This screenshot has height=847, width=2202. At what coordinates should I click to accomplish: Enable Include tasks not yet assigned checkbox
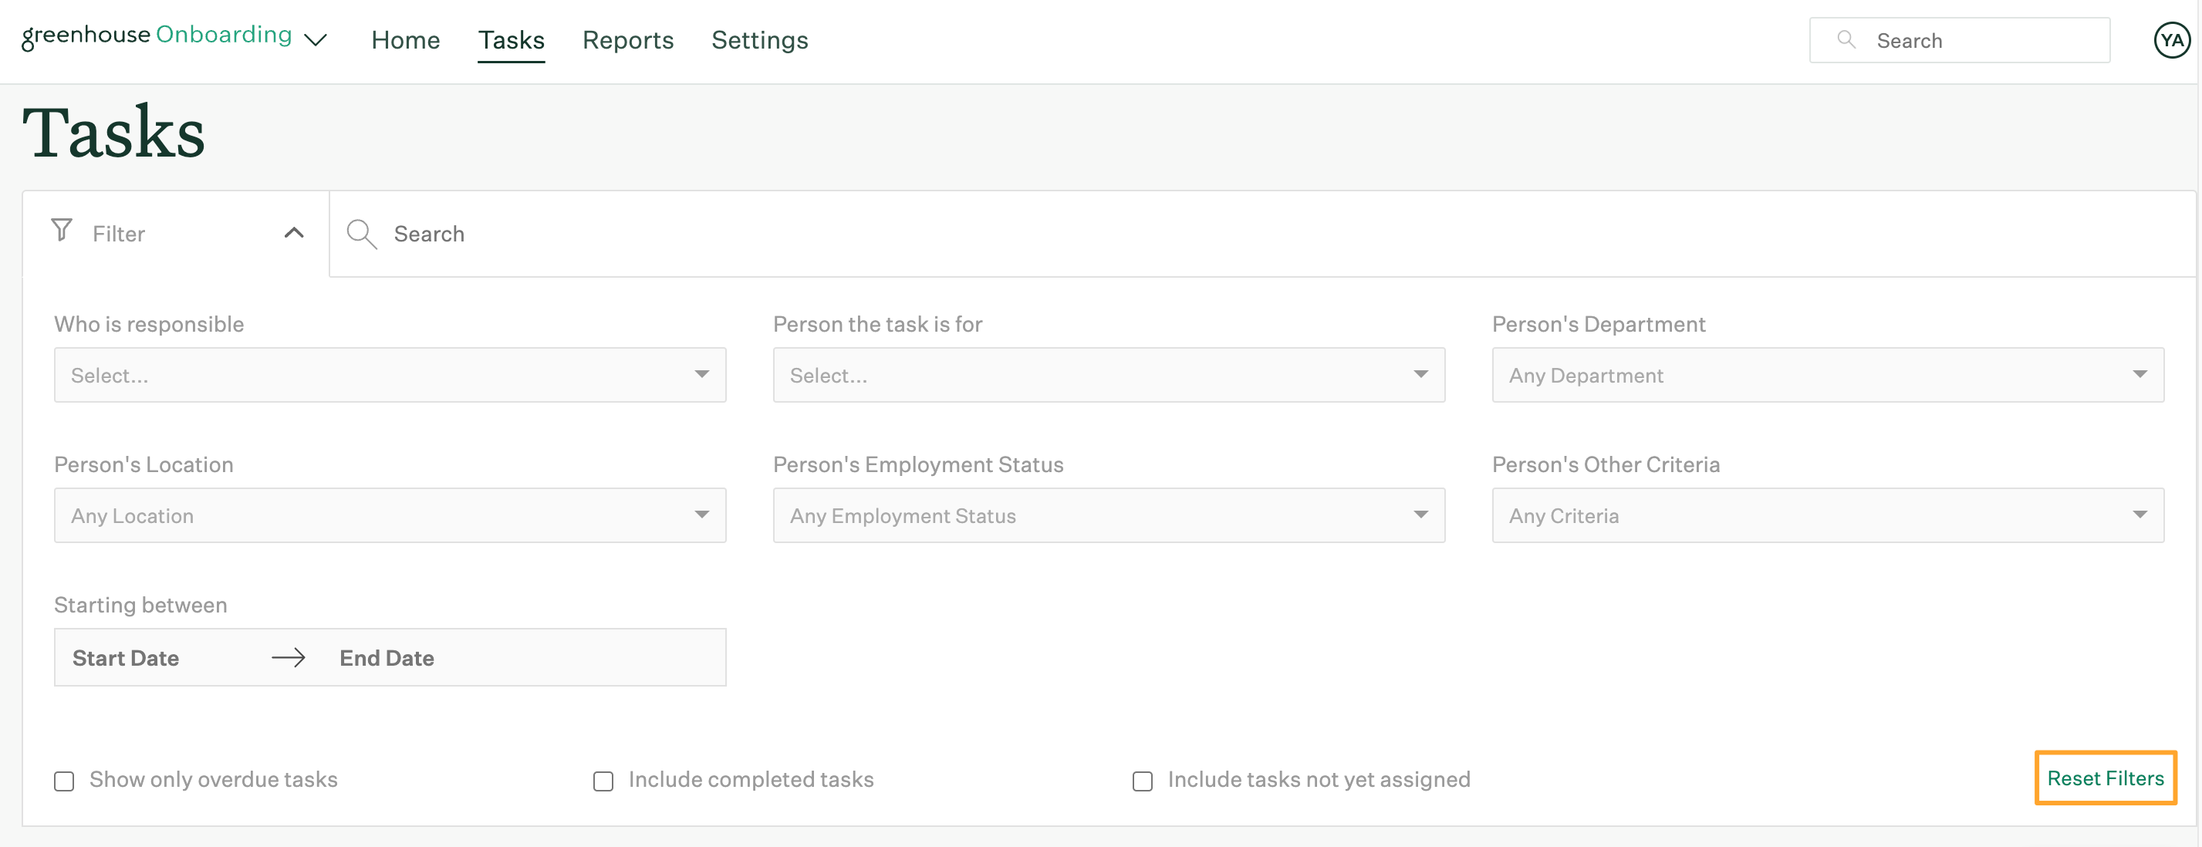point(1142,778)
